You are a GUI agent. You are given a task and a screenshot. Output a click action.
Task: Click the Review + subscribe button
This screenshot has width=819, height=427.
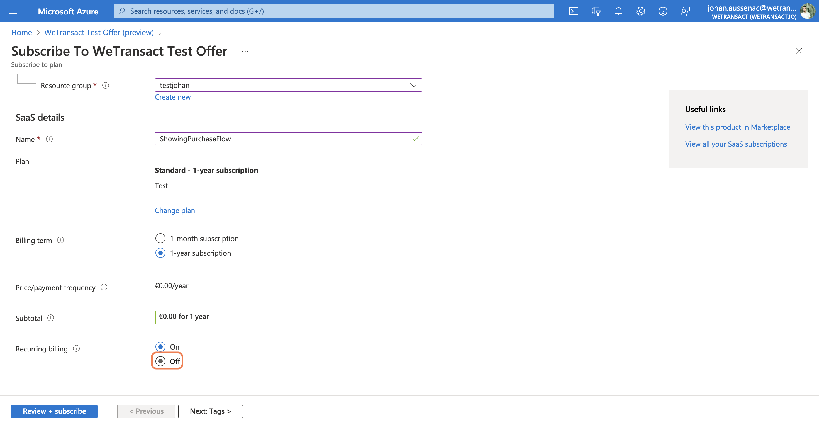click(x=54, y=411)
